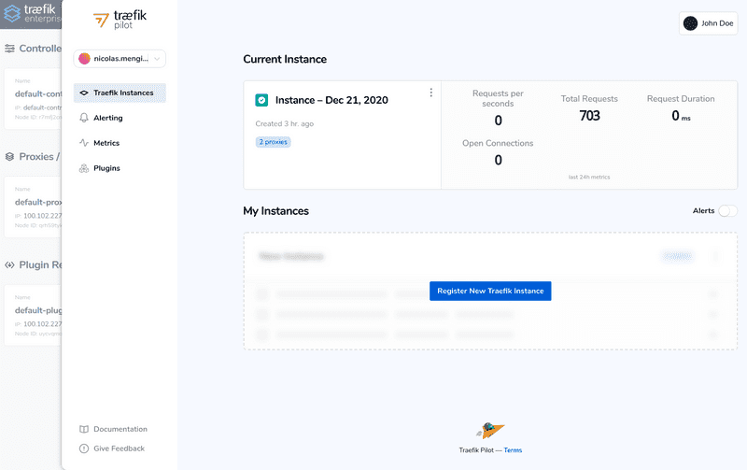747x470 pixels.
Task: Click the Total Requests value 703
Action: click(589, 116)
